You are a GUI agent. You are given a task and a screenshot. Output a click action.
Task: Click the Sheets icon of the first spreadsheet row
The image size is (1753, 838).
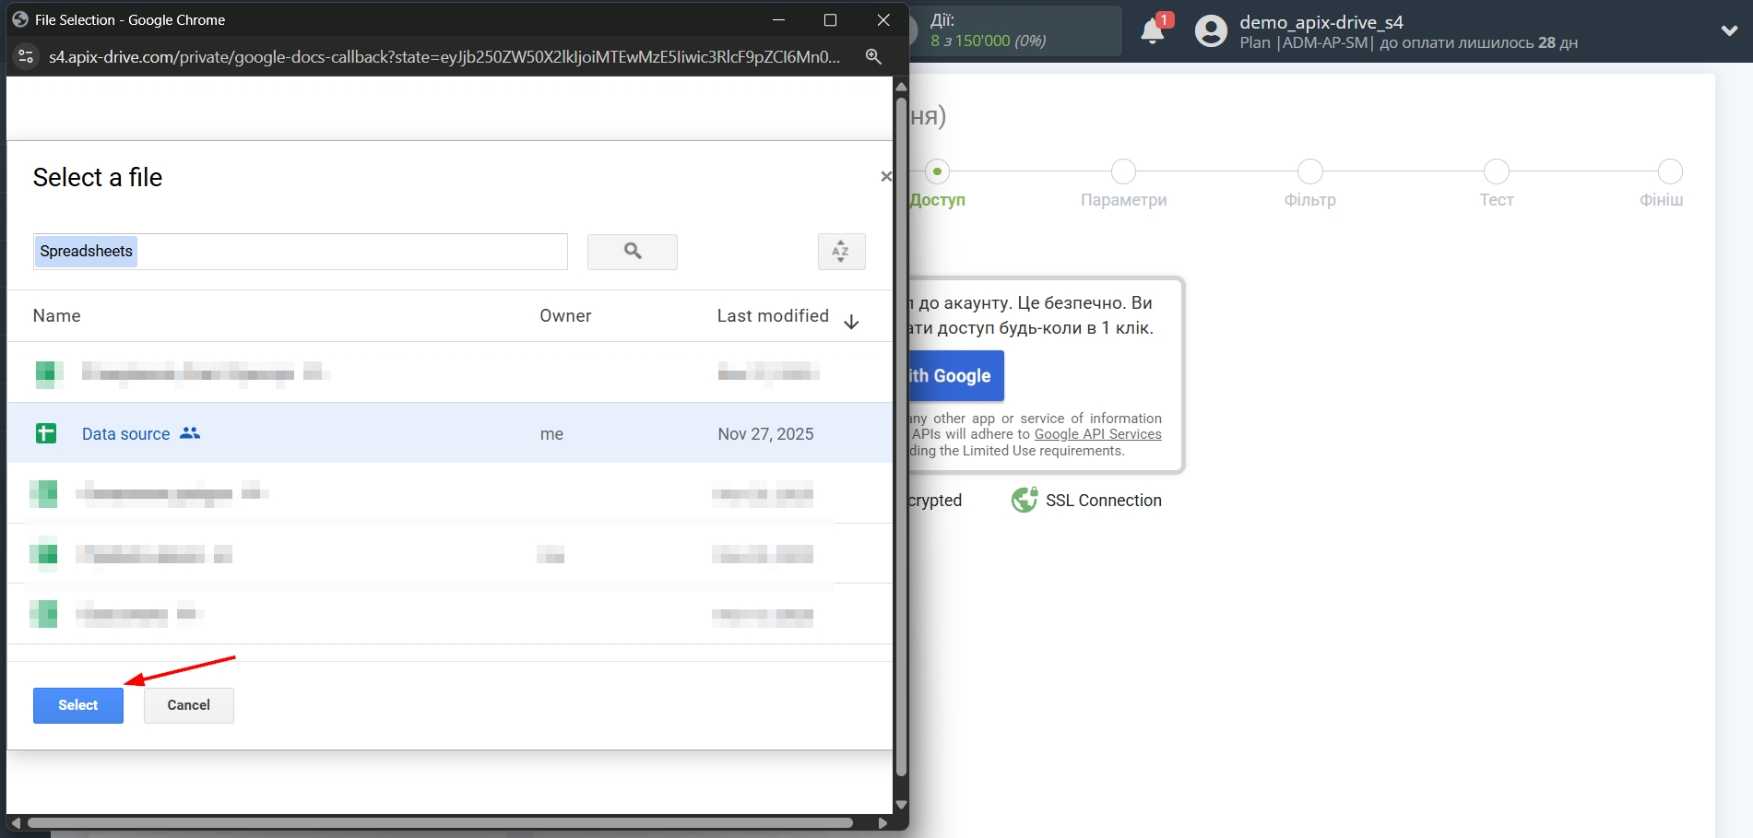tap(48, 373)
